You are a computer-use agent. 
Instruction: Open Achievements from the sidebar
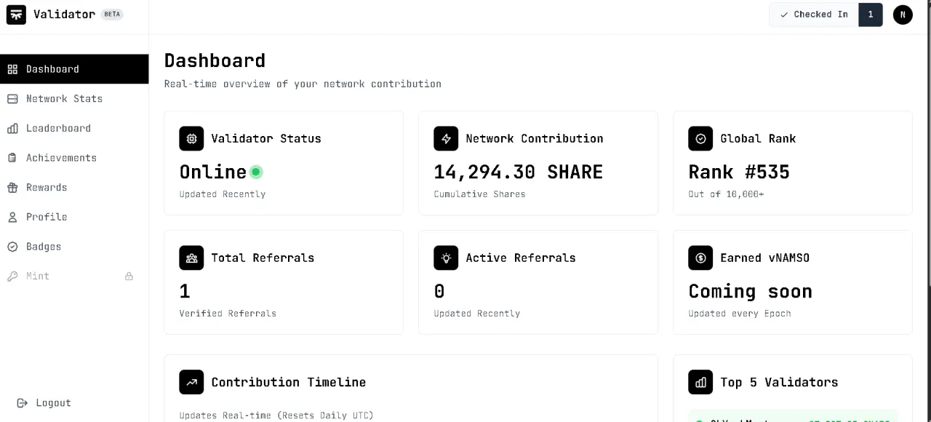click(74, 158)
